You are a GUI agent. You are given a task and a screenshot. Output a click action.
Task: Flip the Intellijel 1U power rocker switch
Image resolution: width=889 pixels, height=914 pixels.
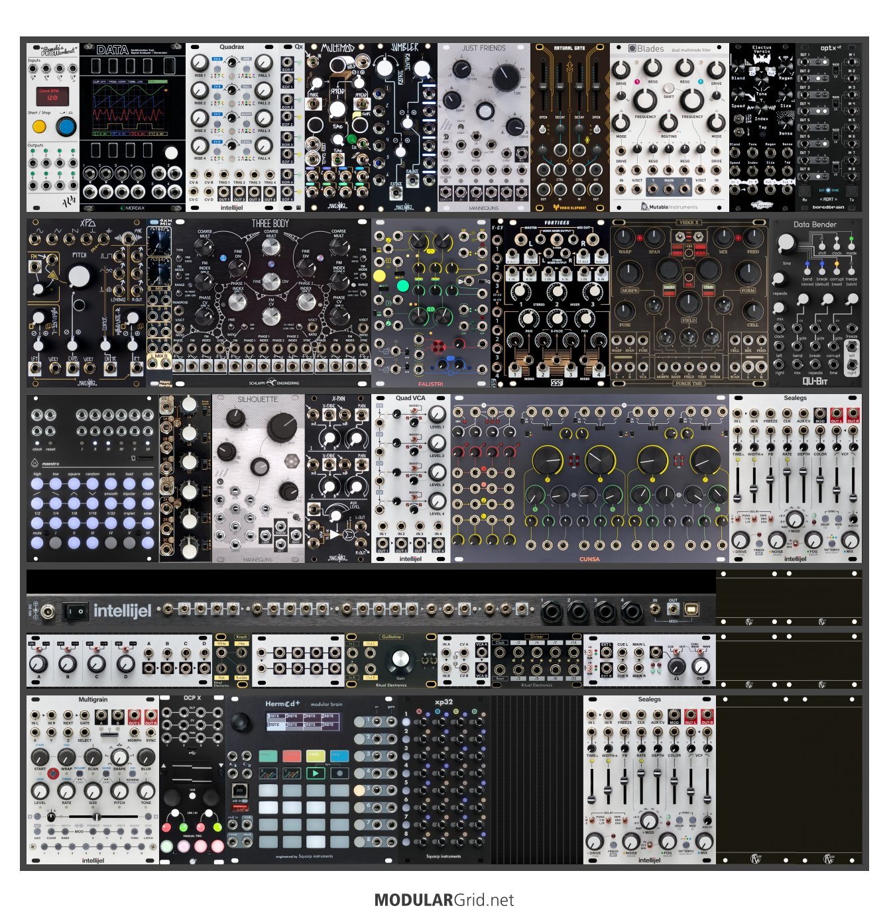click(x=74, y=611)
